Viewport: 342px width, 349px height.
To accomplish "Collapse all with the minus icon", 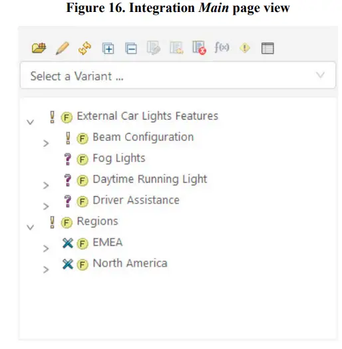I will pyautogui.click(x=131, y=48).
